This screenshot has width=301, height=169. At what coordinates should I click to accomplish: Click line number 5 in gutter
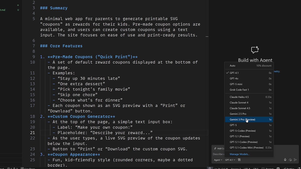coord(34,19)
